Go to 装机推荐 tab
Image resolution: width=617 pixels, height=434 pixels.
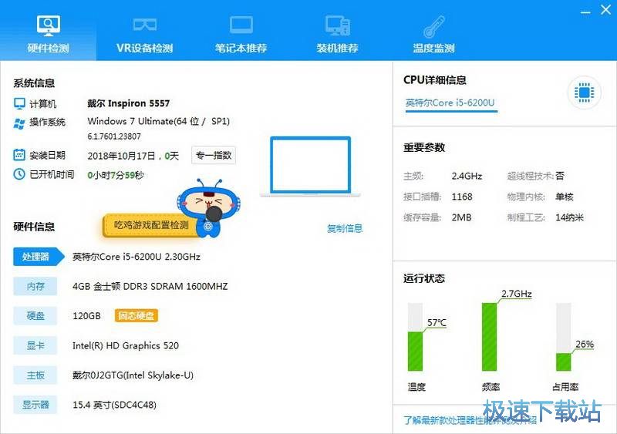click(x=337, y=48)
